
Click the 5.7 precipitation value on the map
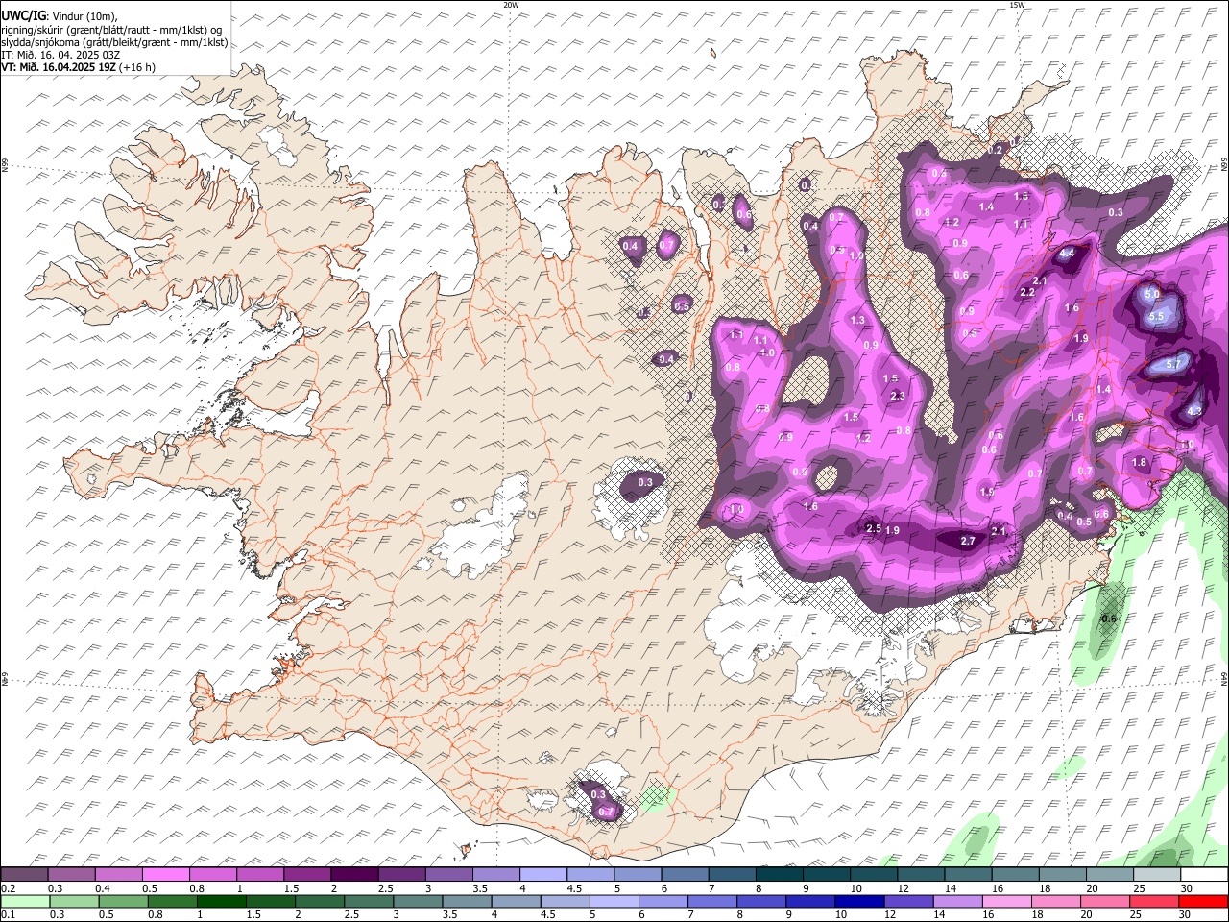click(x=1172, y=364)
